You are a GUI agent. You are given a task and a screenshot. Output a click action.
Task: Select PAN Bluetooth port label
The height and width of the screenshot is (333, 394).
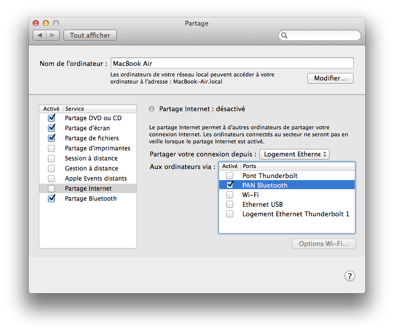click(265, 185)
